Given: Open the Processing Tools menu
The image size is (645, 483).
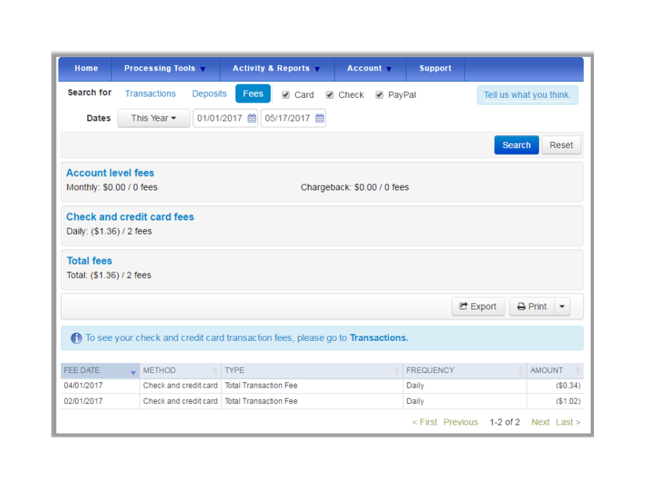Looking at the screenshot, I should (x=165, y=68).
